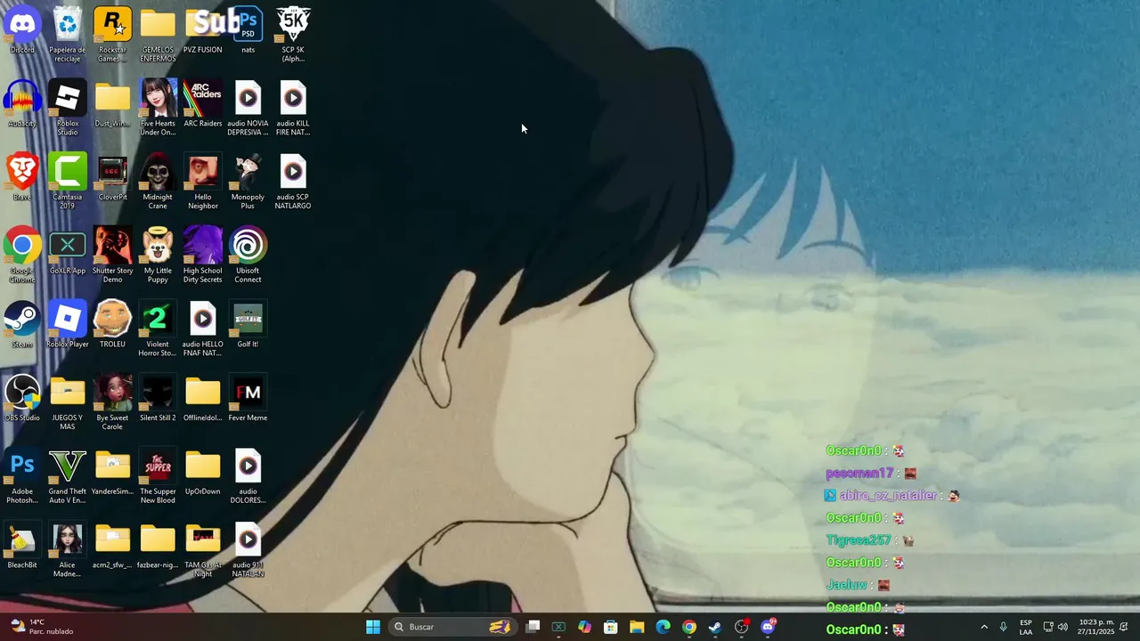This screenshot has width=1140, height=641.
Task: Open the UpOrDown folder
Action: click(203, 473)
